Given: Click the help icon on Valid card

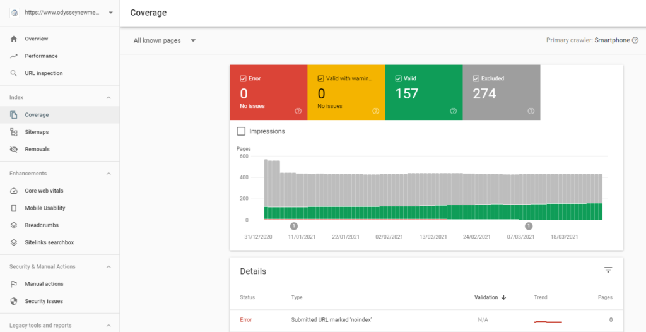Looking at the screenshot, I should click(453, 111).
